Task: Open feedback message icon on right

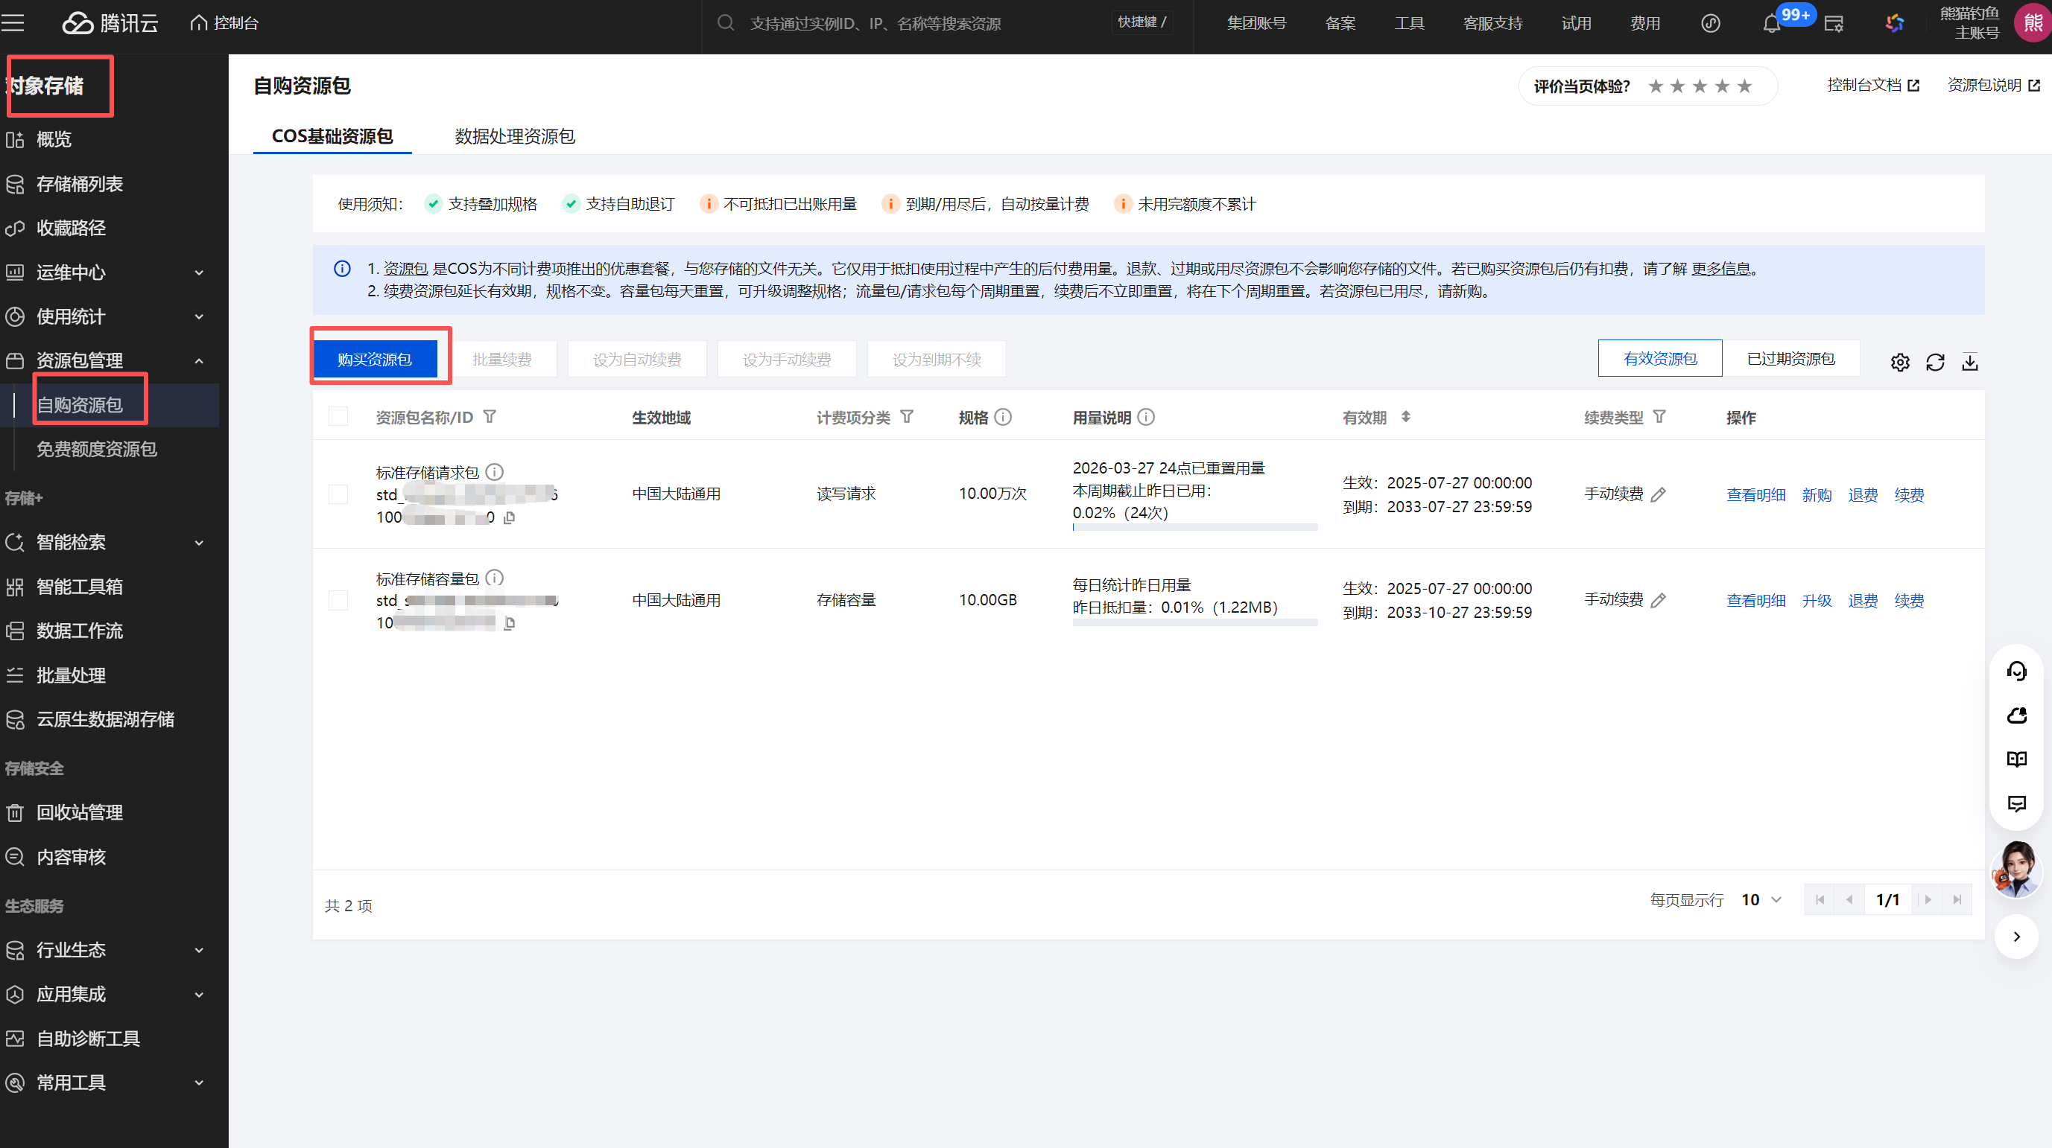Action: pyautogui.click(x=2016, y=804)
